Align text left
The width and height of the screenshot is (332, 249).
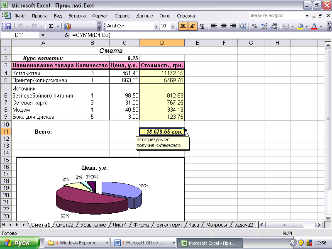pyautogui.click(x=214, y=26)
